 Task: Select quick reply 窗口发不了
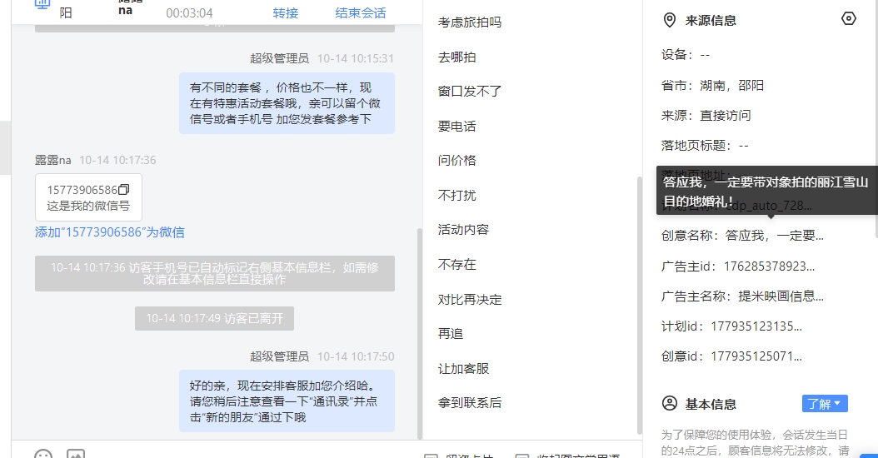click(x=469, y=92)
